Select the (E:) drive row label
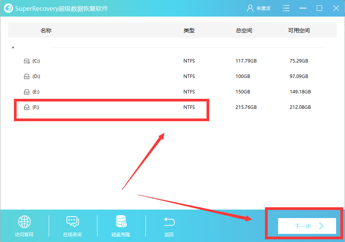Viewport: 345px width, 242px height. coord(36,92)
